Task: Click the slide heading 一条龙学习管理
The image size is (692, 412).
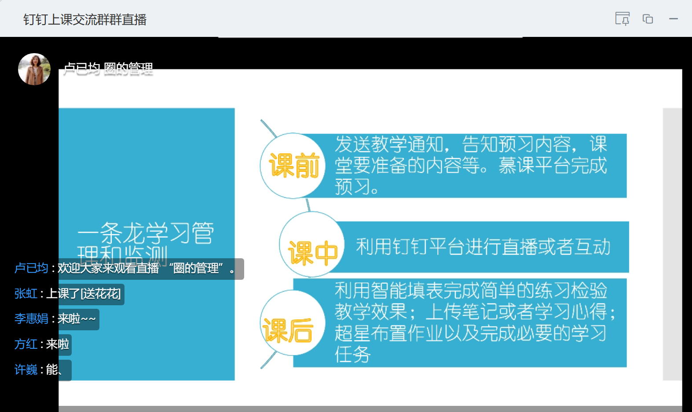Action: coord(146,233)
